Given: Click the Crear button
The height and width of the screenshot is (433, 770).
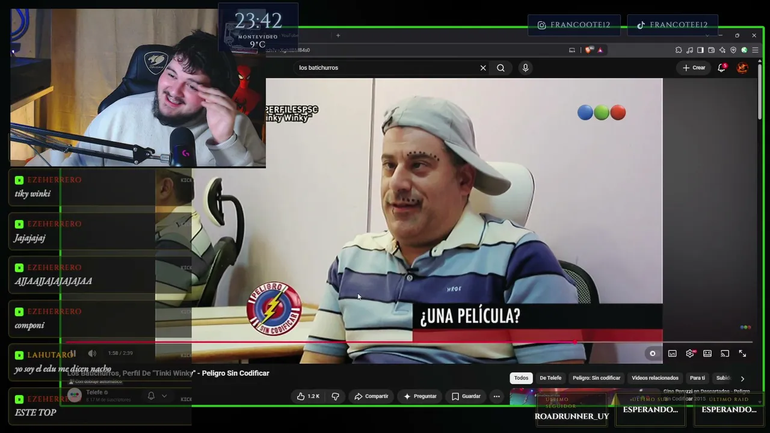Looking at the screenshot, I should point(694,68).
